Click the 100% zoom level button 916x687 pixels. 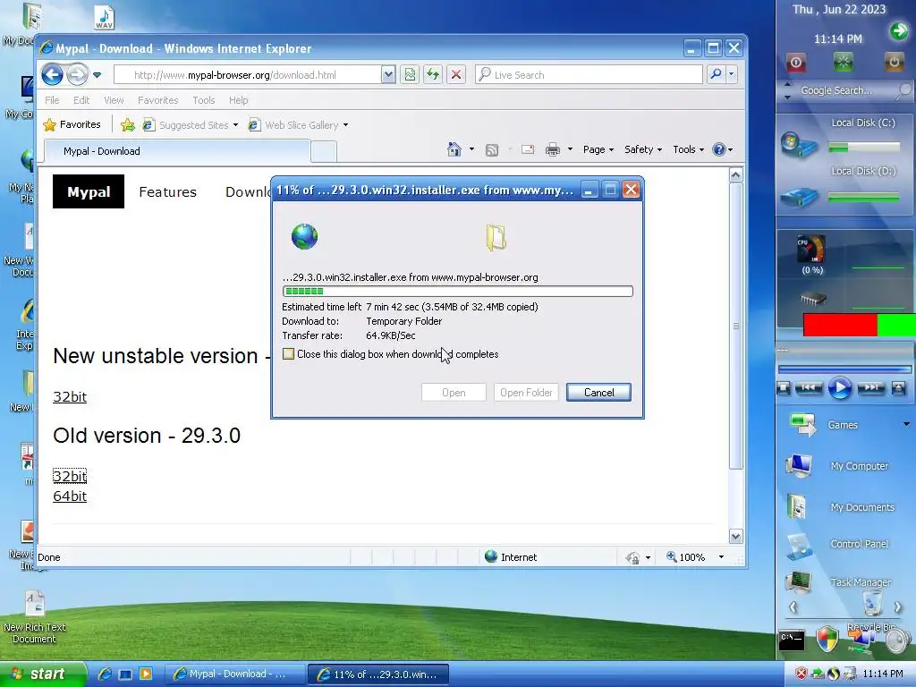pos(686,557)
